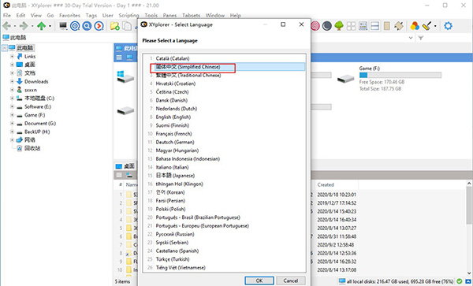Click Game (F:) free space bar
Screen dimensions: 473x286
[x=400, y=75]
